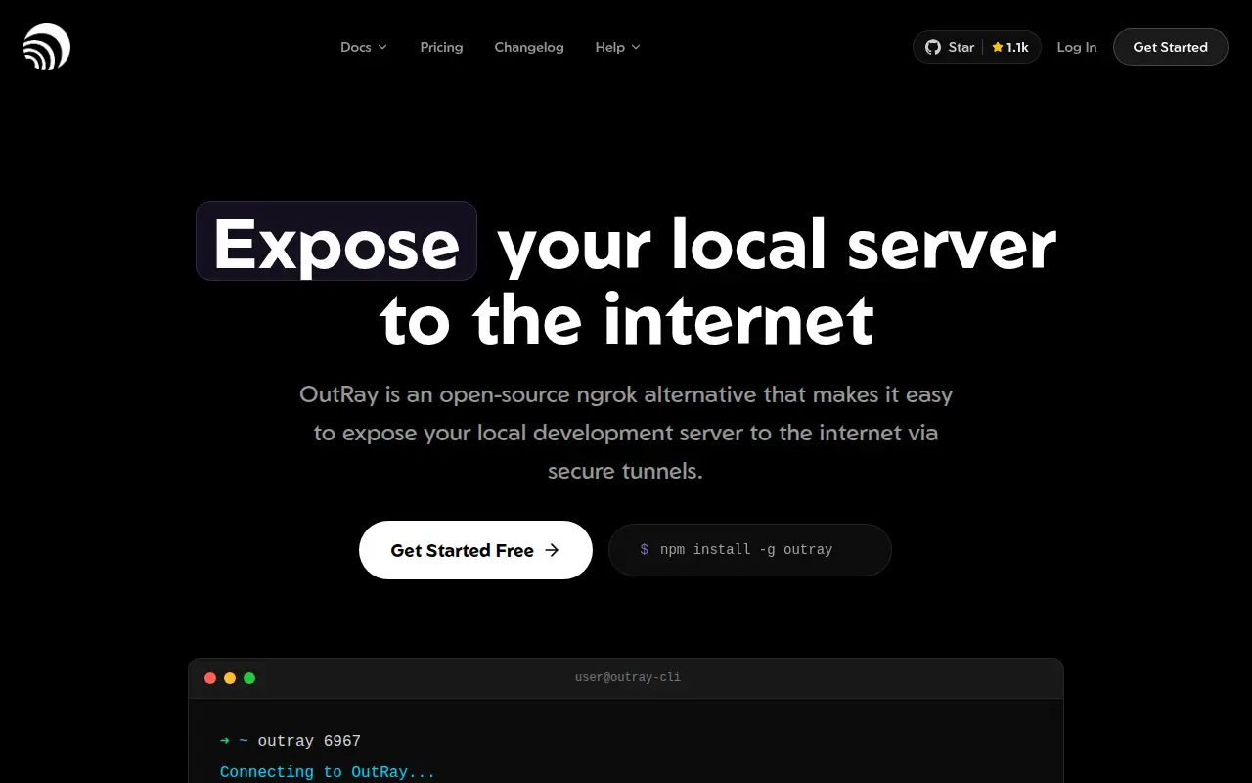
Task: Click the Get Started header button
Action: coord(1171,47)
